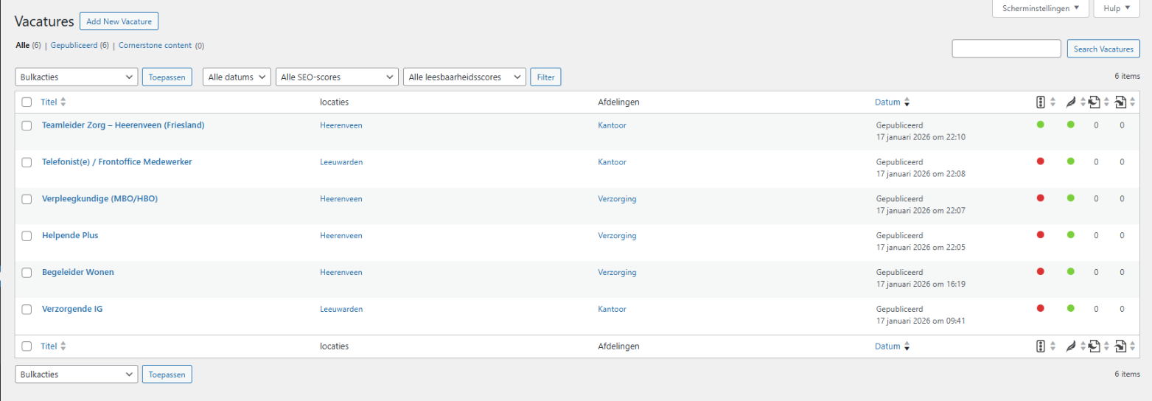Switch to the Gepubliceerd view

[x=74, y=46]
